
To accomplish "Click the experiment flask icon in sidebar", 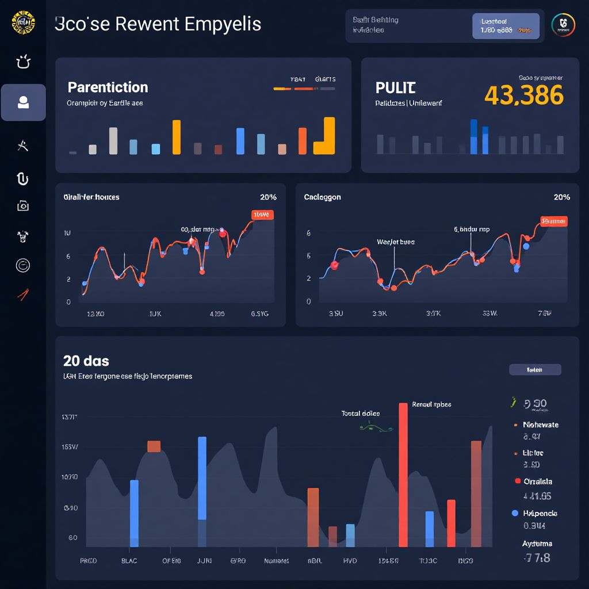I will (23, 235).
